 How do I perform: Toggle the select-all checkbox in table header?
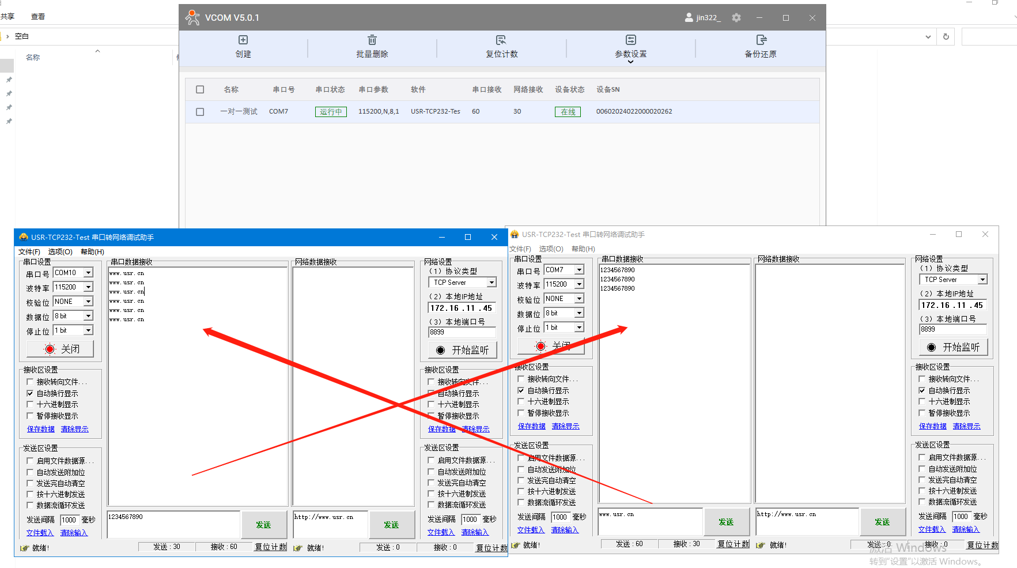coord(200,89)
